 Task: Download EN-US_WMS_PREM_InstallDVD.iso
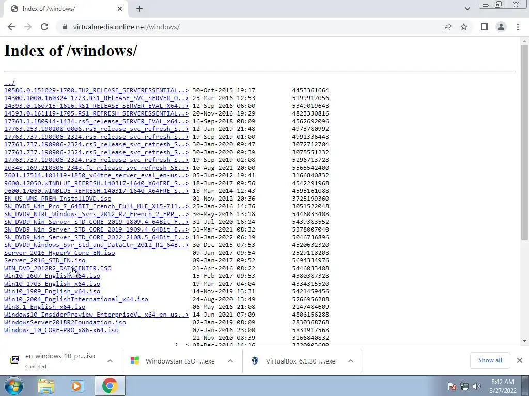click(x=58, y=199)
